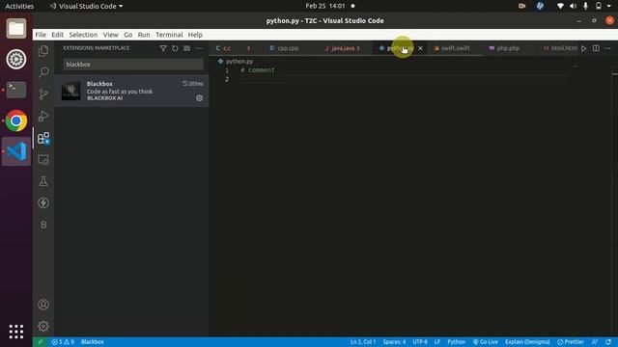Open the Source Control view
Viewport: 618px width, 347px height.
(43, 94)
